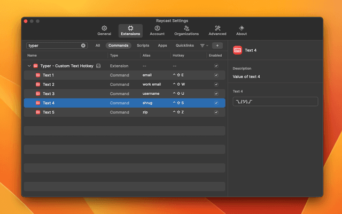Screen dimensions: 342x214
Task: Click the Text 4 value input field
Action: pos(275,102)
